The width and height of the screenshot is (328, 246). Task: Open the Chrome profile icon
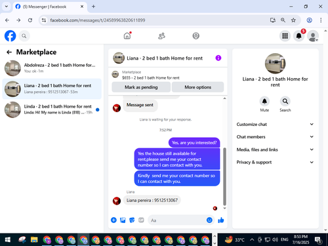[309, 20]
